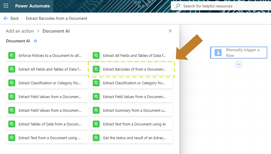Viewport: 271px width, 154px height.
Task: Pick Extract All Fields card beside Enforce Policies
Action: pos(131,55)
